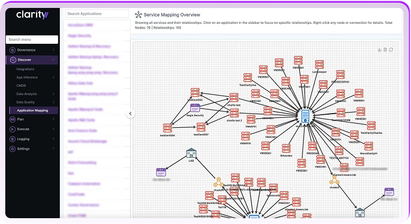Select the PRODC01 server node

(x=284, y=196)
